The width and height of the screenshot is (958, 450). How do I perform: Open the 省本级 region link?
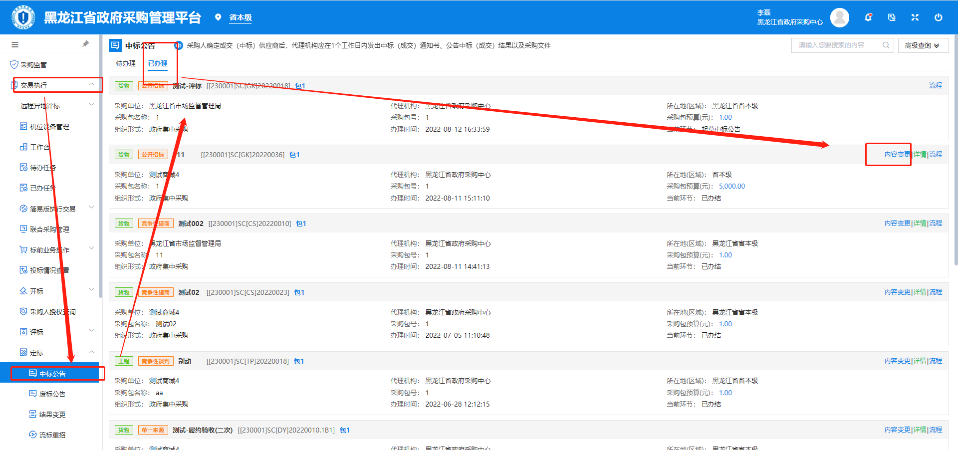[x=240, y=17]
